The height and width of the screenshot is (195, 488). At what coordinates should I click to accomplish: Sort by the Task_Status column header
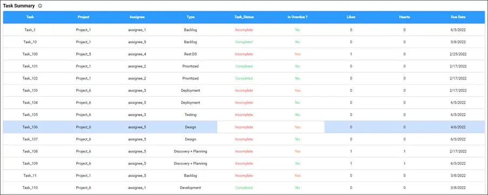[244, 17]
